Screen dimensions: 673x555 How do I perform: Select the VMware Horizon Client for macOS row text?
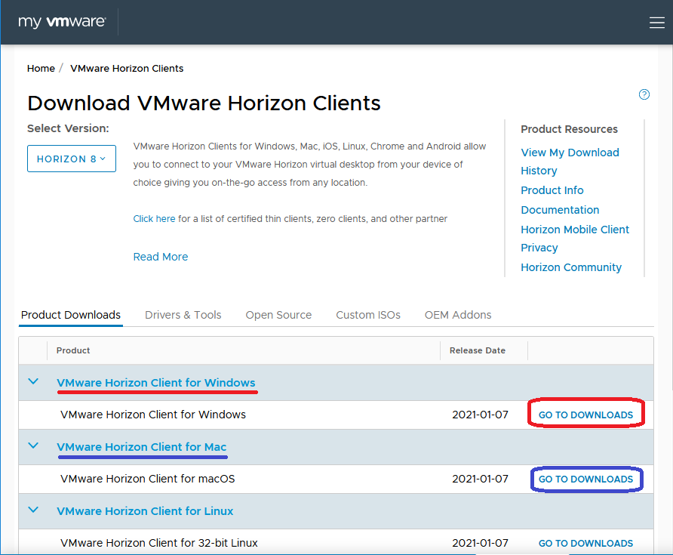click(x=148, y=479)
